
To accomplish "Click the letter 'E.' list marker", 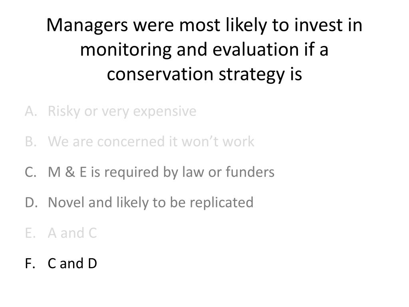I will pos(30,233).
